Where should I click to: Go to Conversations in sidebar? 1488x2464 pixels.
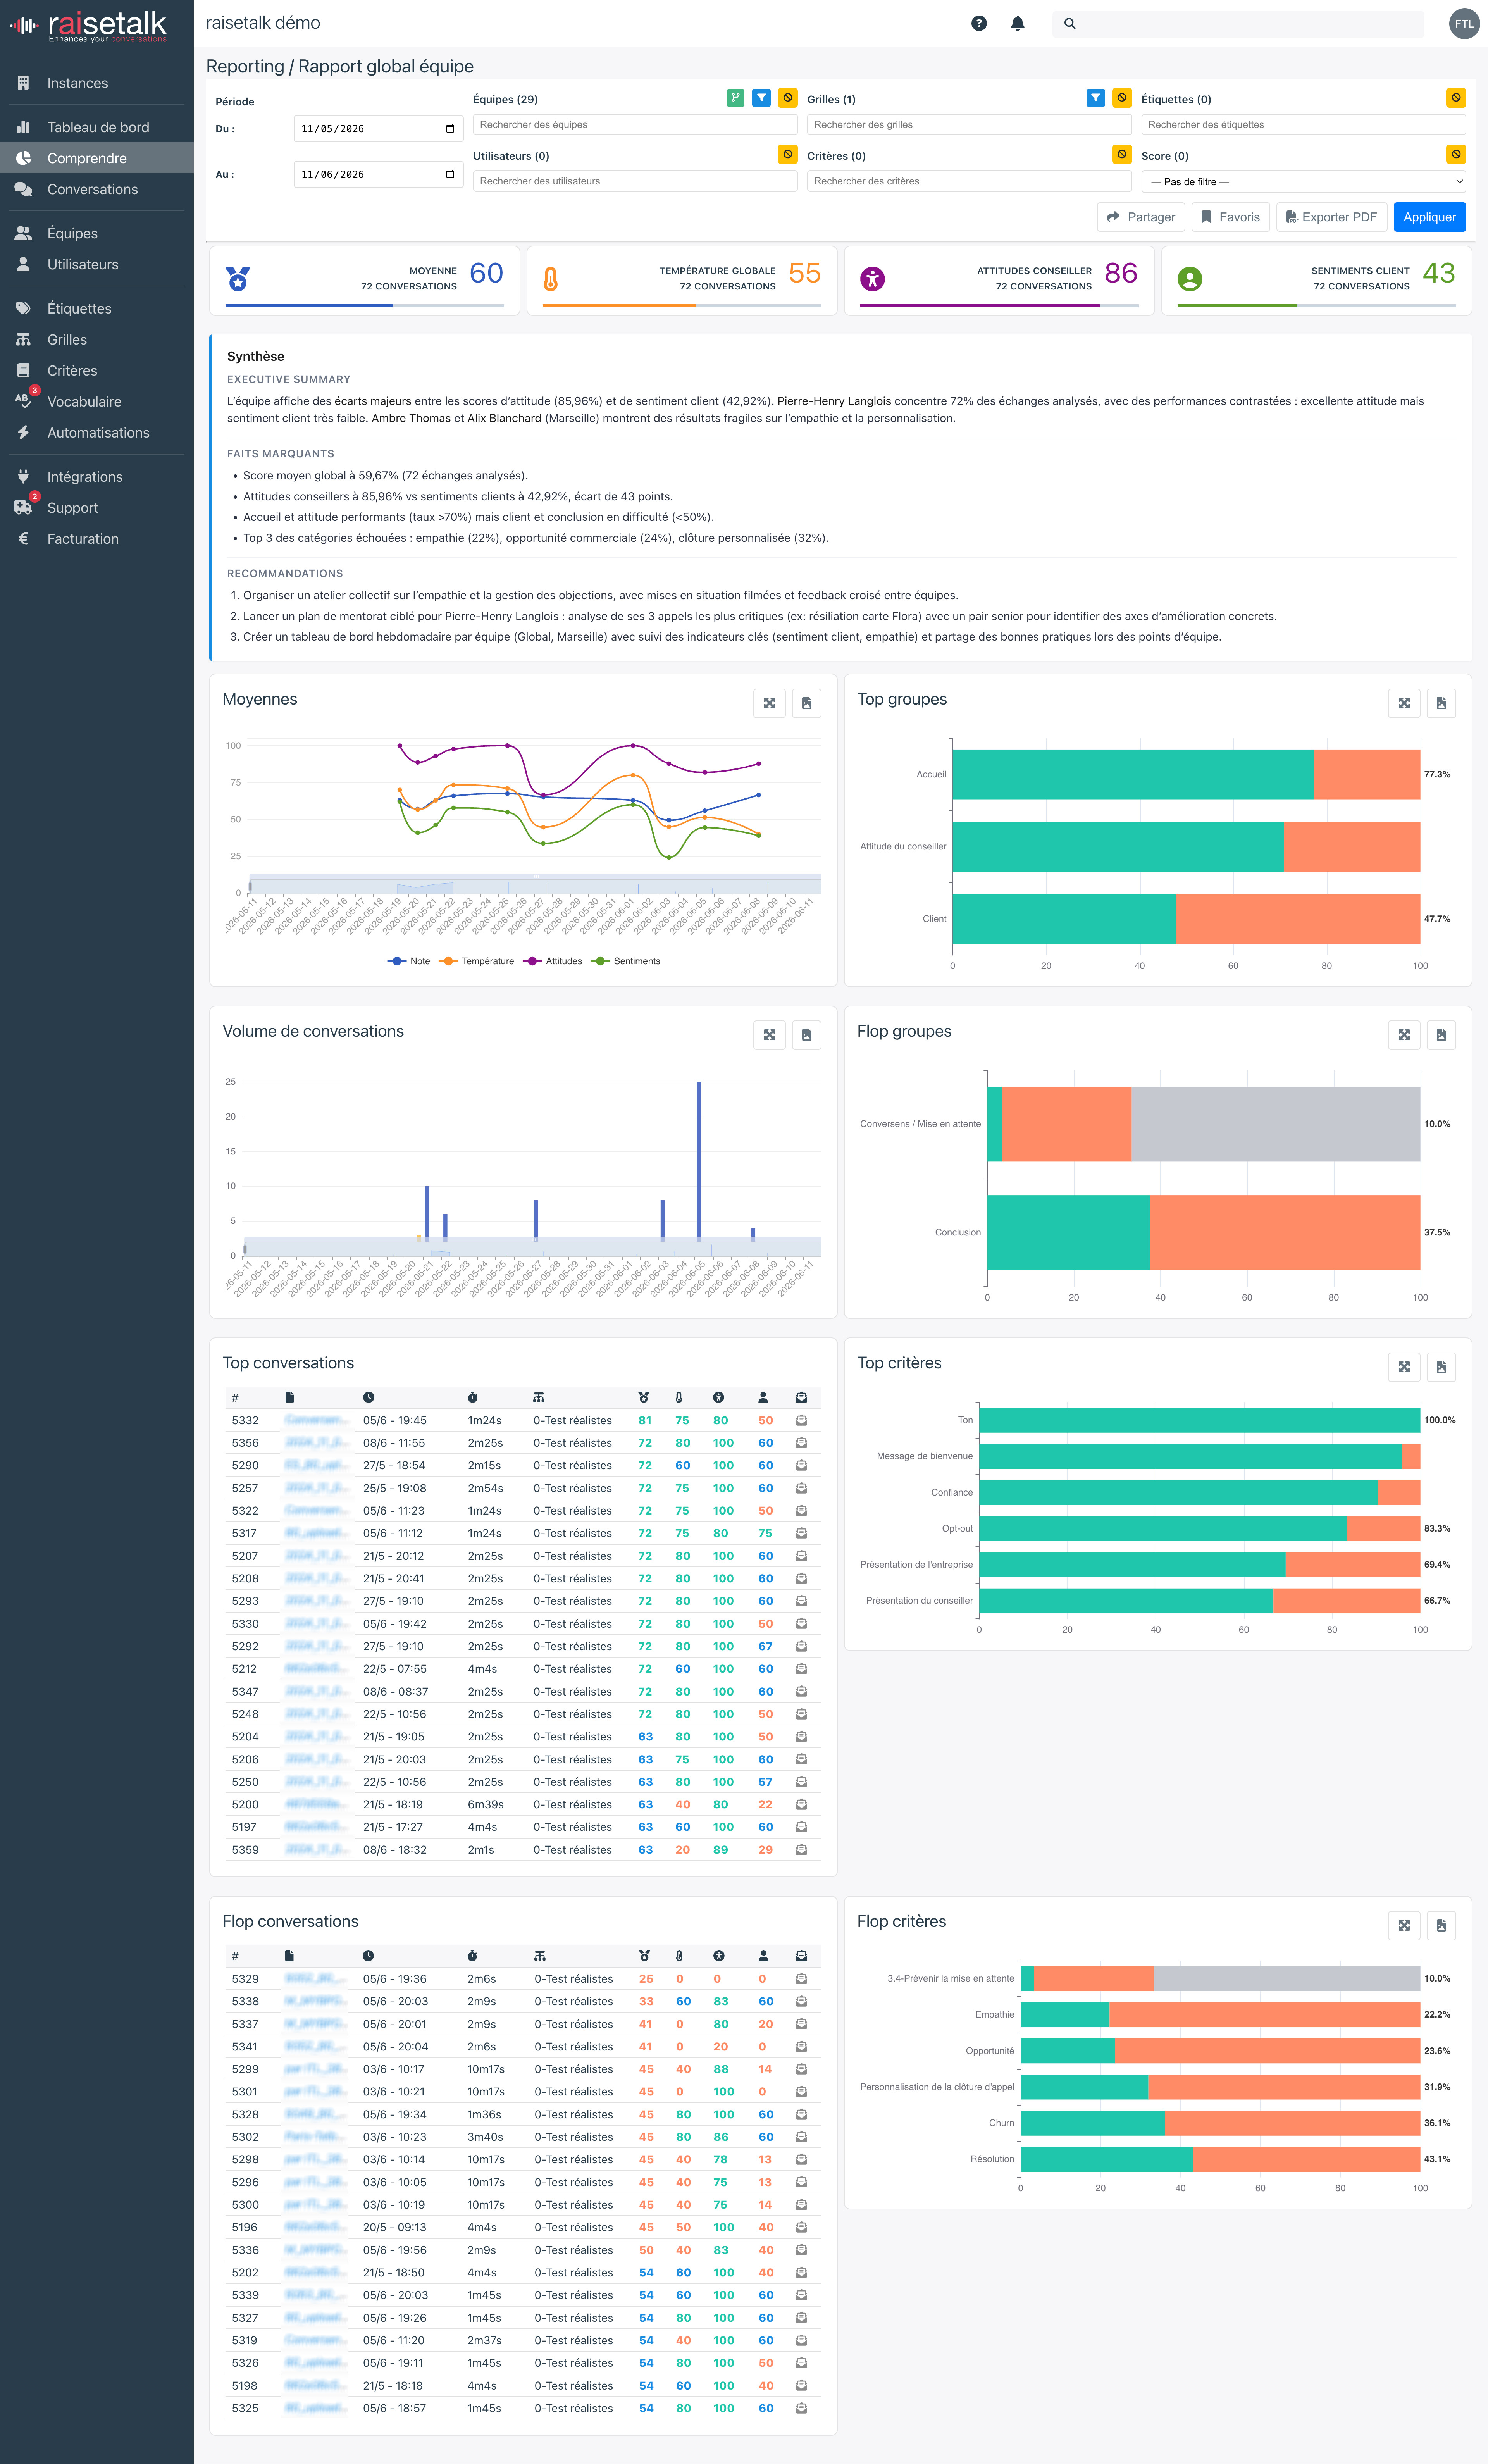point(97,189)
